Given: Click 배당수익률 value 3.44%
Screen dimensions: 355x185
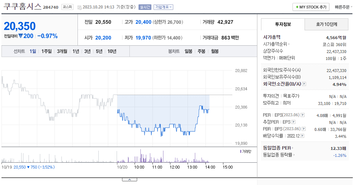Looking at the screenshot, I should pyautogui.click(x=340, y=136).
